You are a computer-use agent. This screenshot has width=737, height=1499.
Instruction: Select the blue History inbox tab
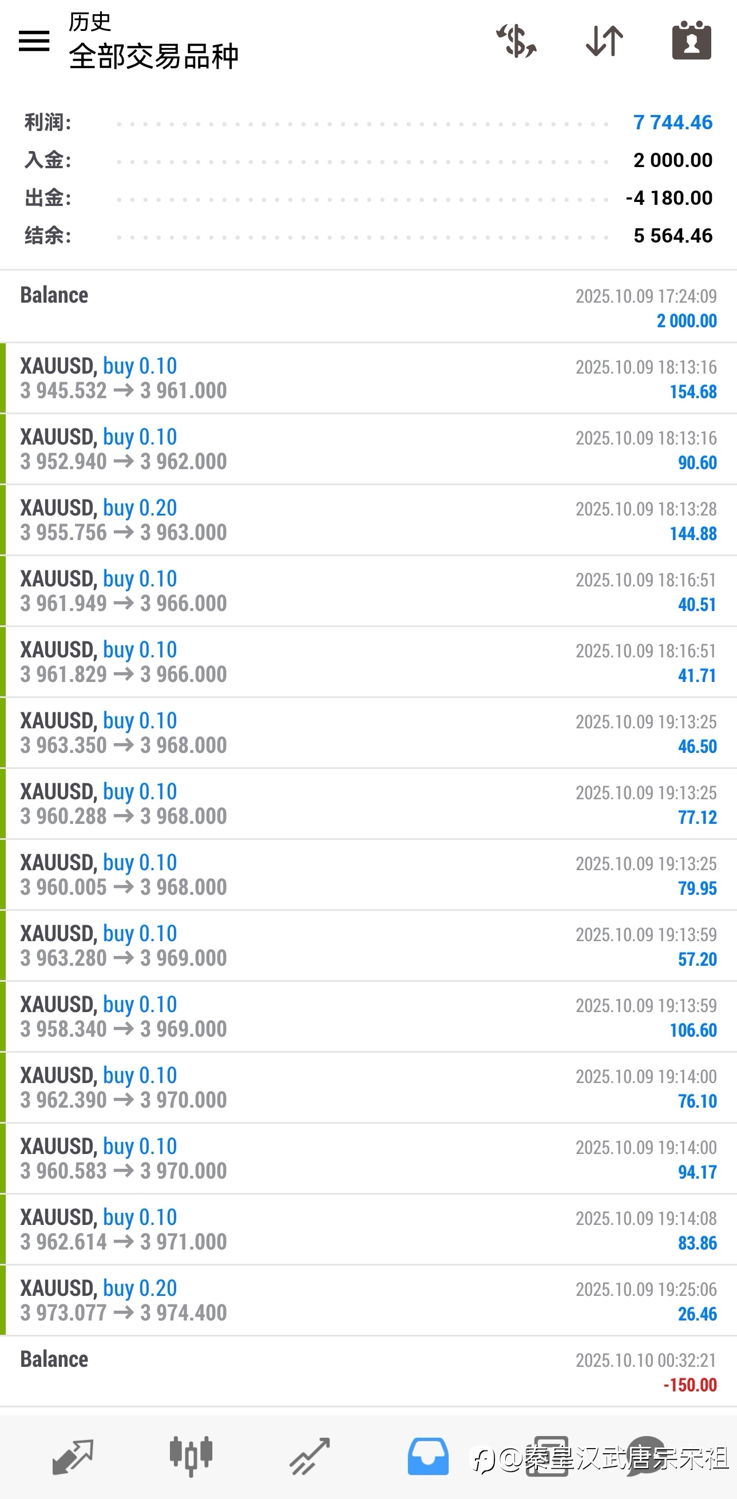coord(428,1457)
